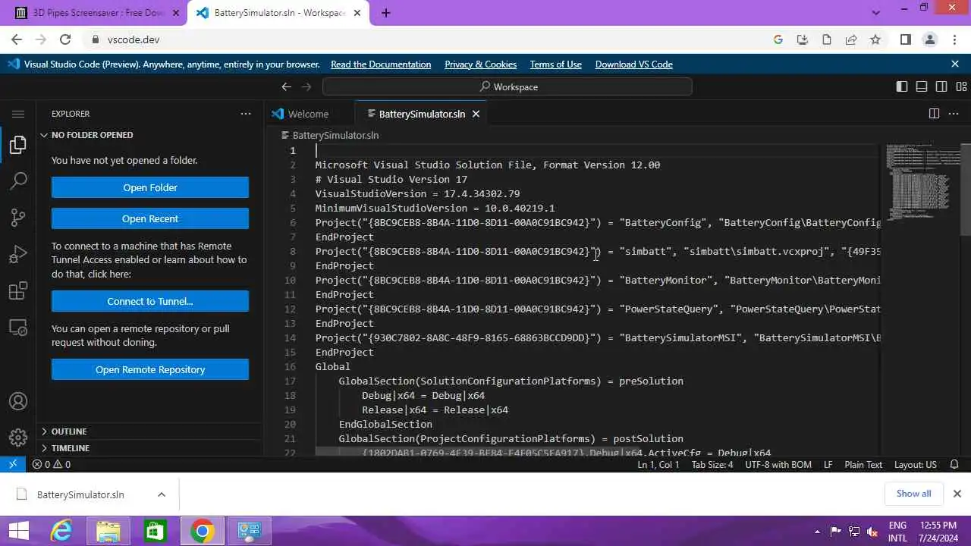Bookmark this page with the star icon

pos(875,39)
